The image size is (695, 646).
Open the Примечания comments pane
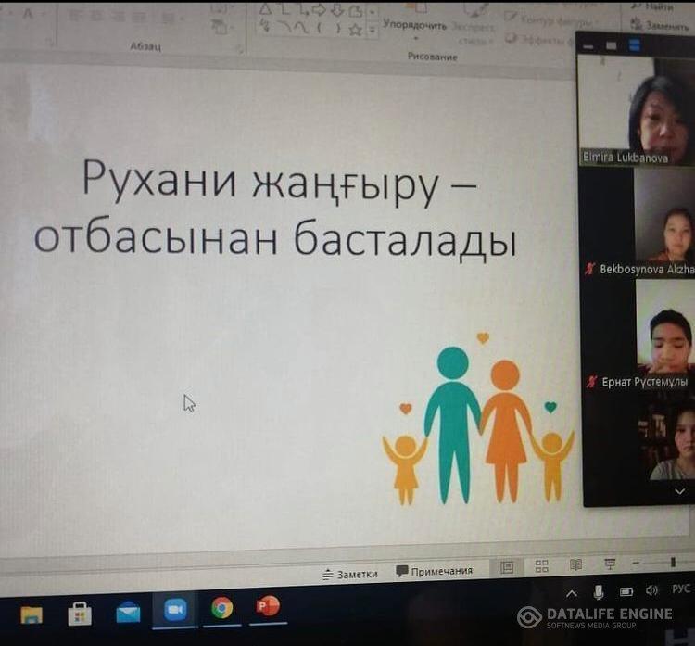click(x=435, y=571)
